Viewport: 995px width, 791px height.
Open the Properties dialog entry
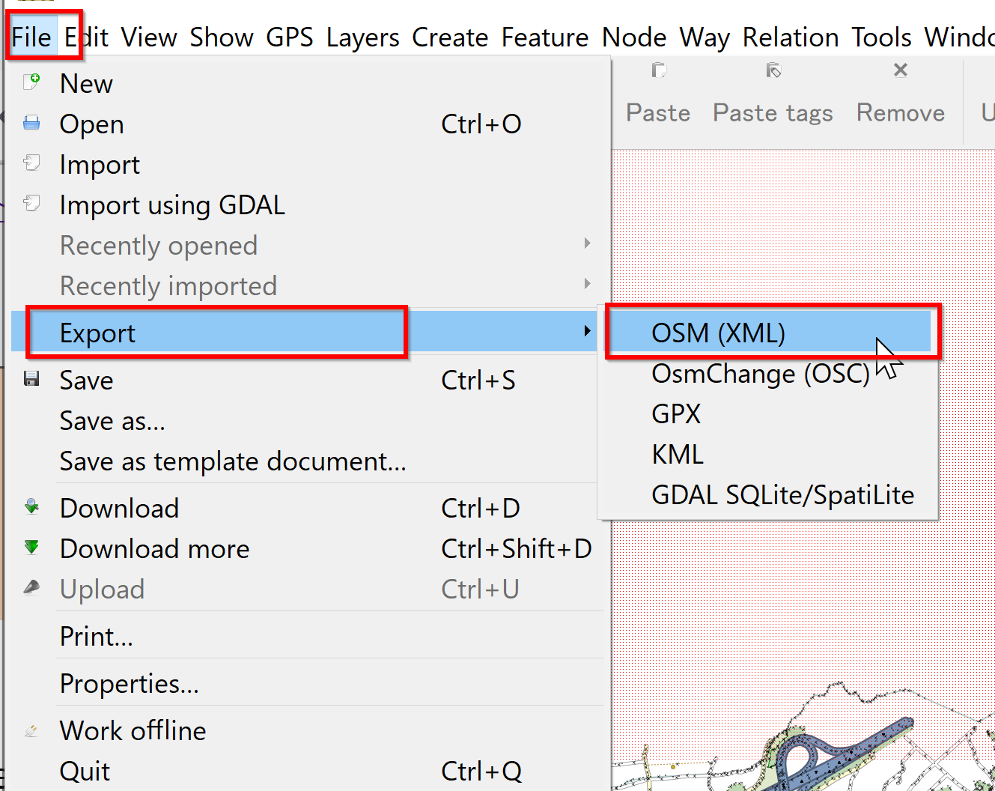point(129,683)
